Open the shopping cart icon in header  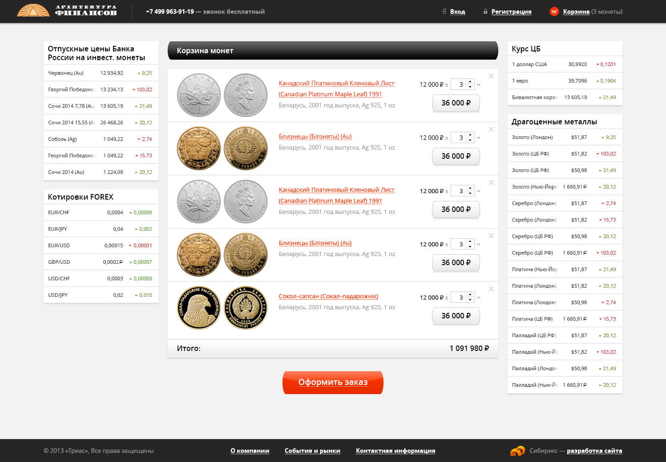tap(554, 11)
